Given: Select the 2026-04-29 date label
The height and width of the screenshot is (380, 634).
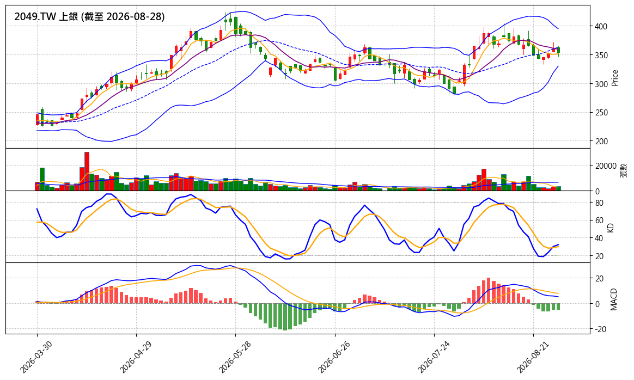Looking at the screenshot, I should (x=135, y=356).
